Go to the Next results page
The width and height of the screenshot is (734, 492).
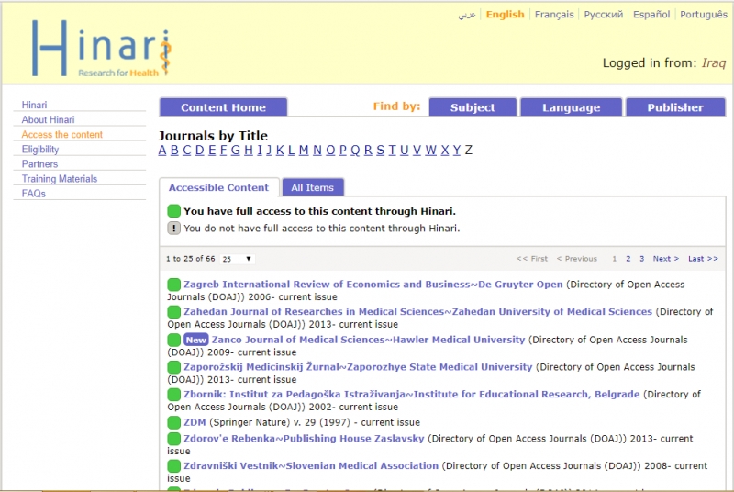coord(666,259)
